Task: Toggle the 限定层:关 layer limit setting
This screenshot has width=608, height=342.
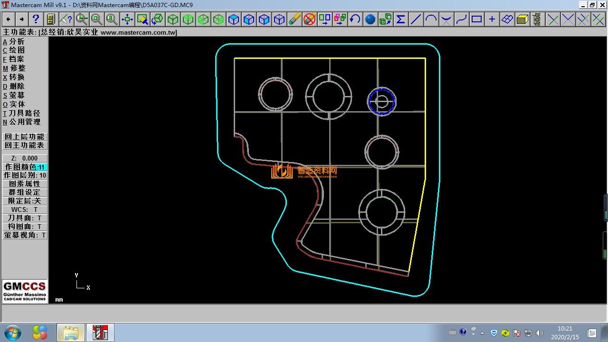Action: [25, 201]
